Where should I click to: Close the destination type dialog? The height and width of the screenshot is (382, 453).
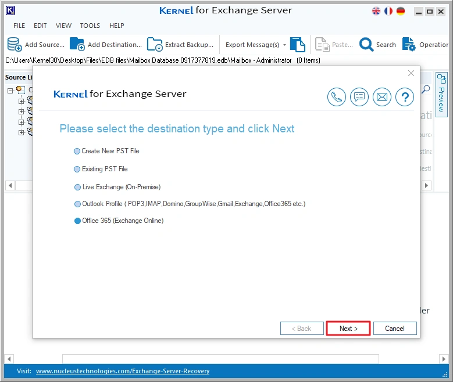pos(411,73)
